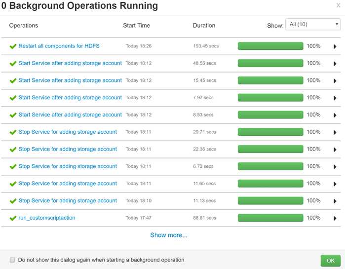
Task: Click the 100% label on the HDFS restart row
Action: [313, 46]
